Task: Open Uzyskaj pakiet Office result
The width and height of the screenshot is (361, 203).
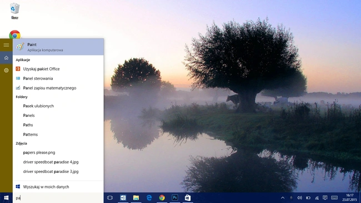Action: pos(58,69)
